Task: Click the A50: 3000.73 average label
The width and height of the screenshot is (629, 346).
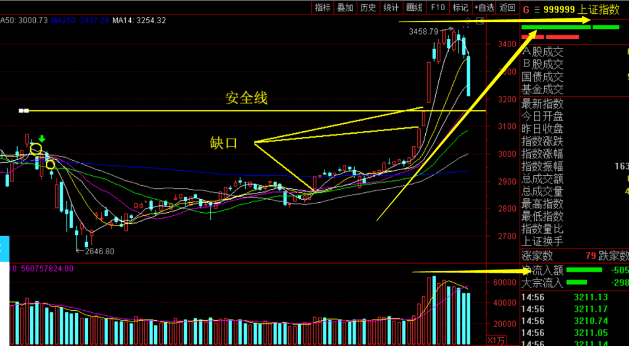Action: [x=24, y=20]
